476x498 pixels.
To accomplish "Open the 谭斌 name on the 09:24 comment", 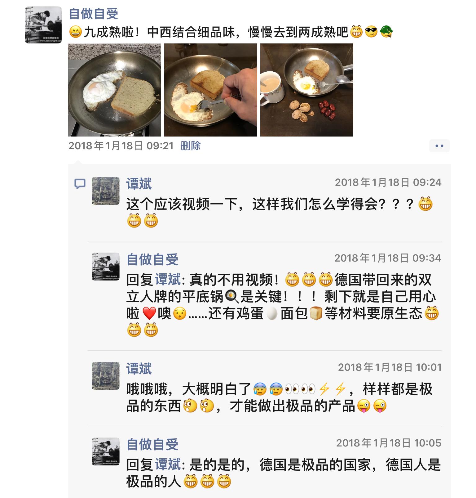I will pos(139,184).
